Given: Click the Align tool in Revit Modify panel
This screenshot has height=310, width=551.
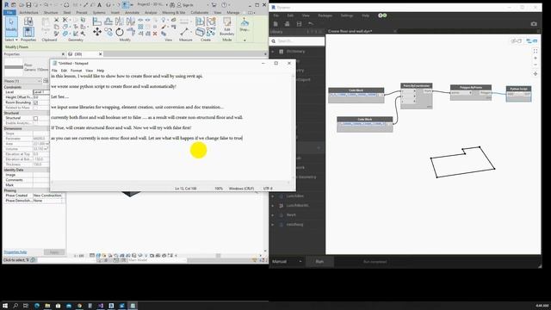Looking at the screenshot, I should click(x=97, y=22).
